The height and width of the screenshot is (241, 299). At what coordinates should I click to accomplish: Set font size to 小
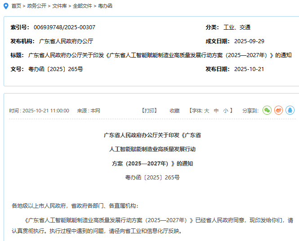(x=225, y=111)
